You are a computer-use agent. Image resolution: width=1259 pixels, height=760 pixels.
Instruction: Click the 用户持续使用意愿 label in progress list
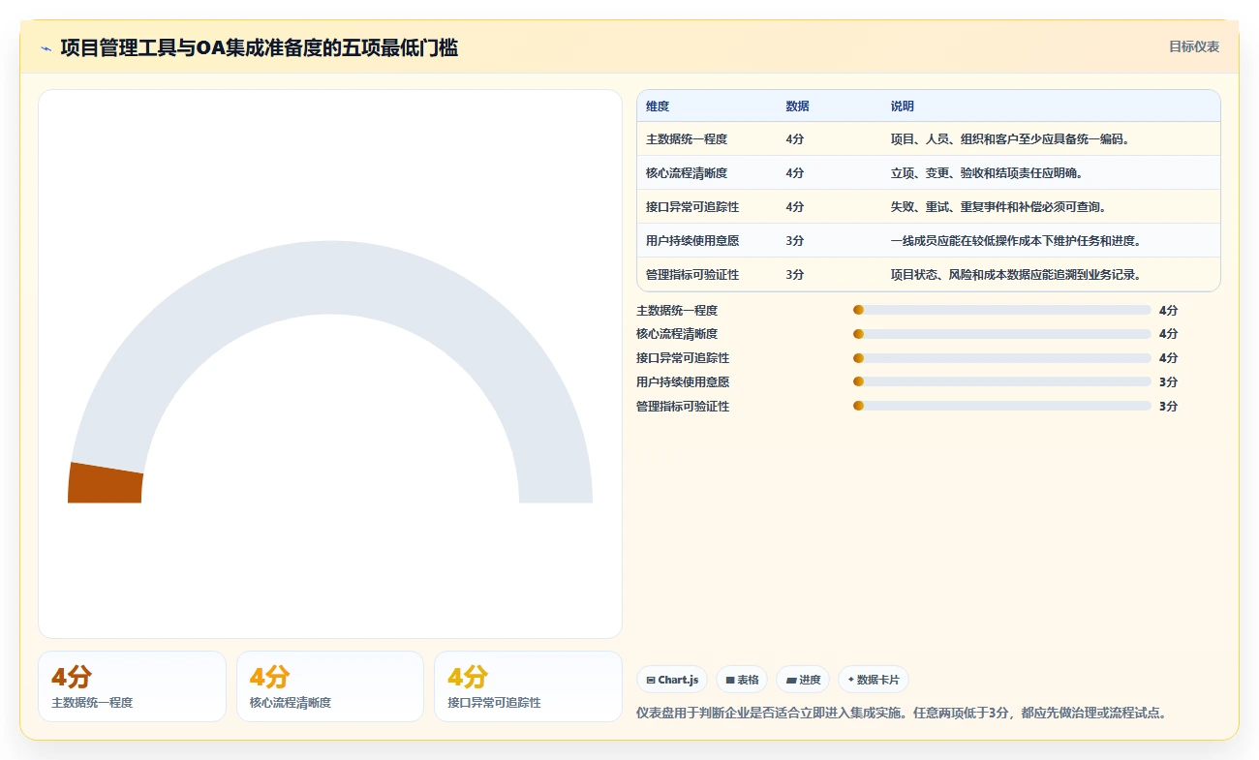[x=683, y=382]
